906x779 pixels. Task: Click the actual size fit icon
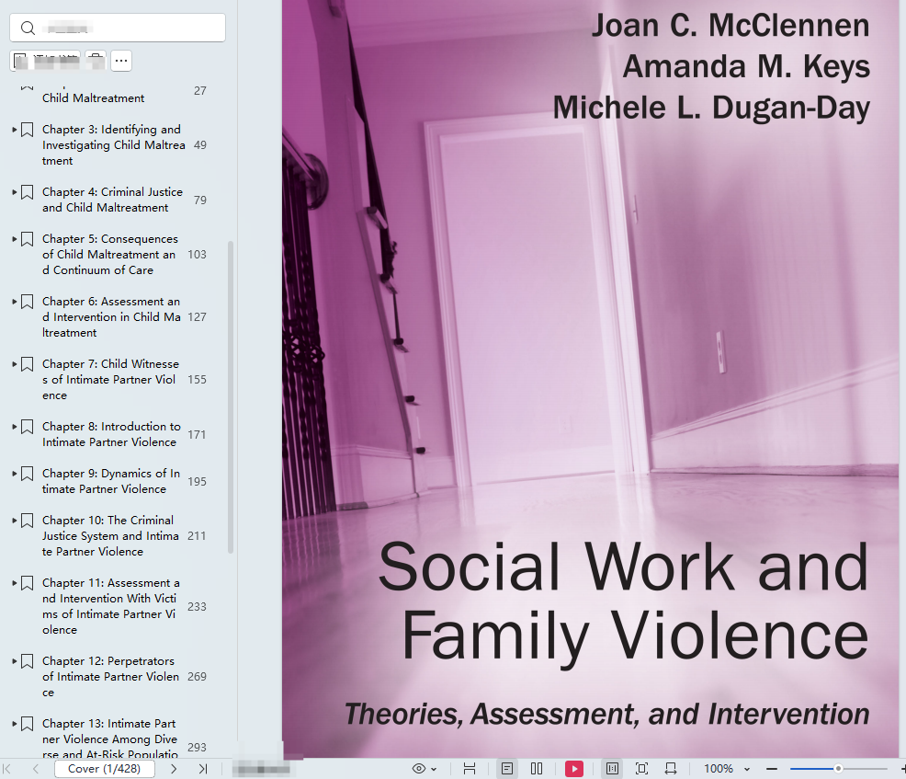click(613, 769)
